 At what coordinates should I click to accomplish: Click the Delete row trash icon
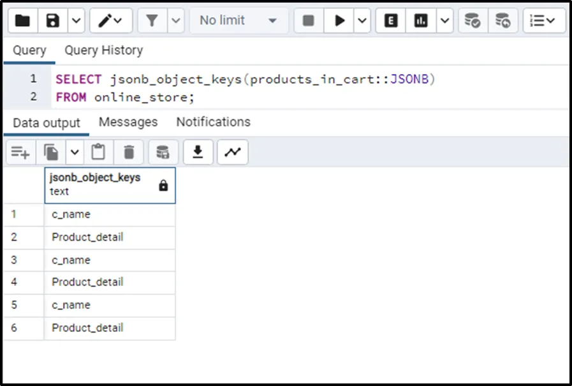pos(129,152)
